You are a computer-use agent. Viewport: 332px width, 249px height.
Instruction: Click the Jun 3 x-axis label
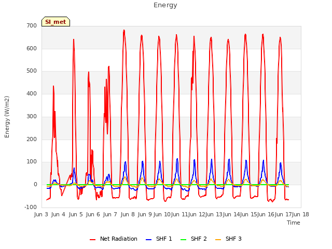(41, 214)
